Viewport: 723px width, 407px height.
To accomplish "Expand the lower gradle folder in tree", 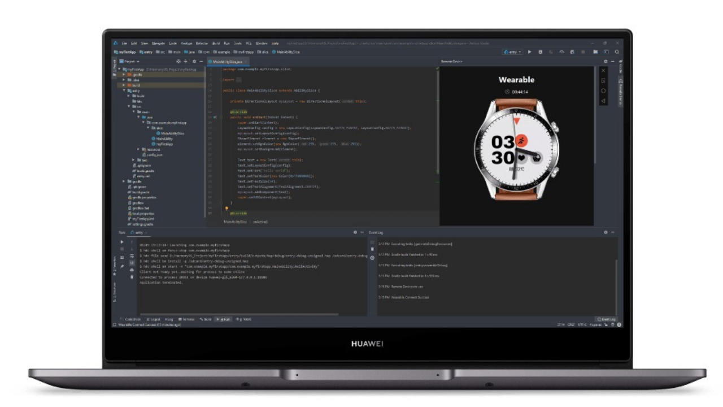I will pos(124,181).
